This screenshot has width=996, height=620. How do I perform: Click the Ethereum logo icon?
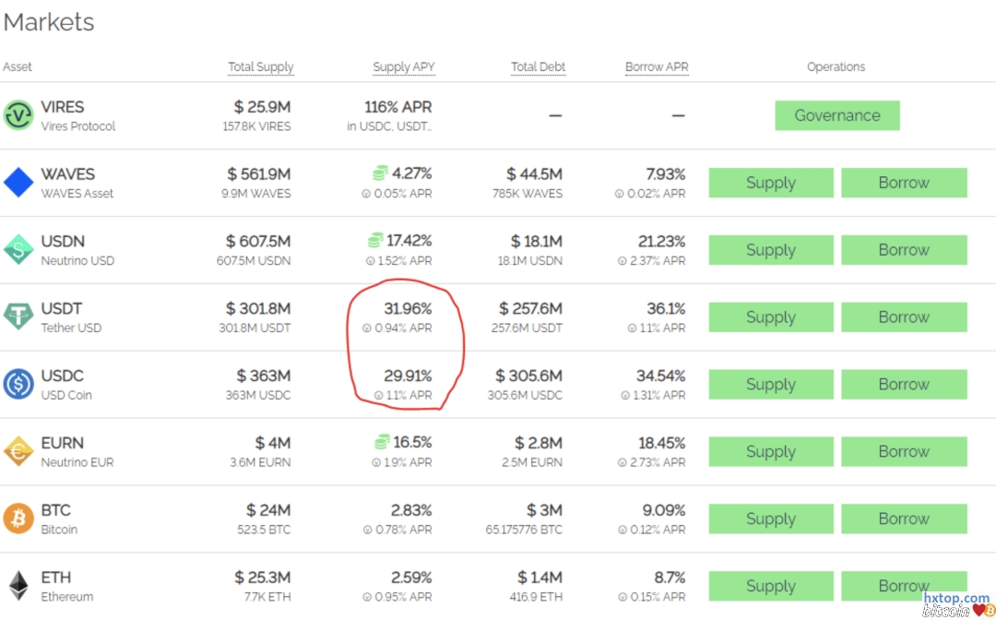[x=18, y=586]
